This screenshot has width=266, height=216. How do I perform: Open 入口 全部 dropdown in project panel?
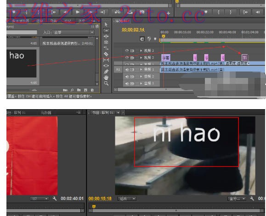74,32
